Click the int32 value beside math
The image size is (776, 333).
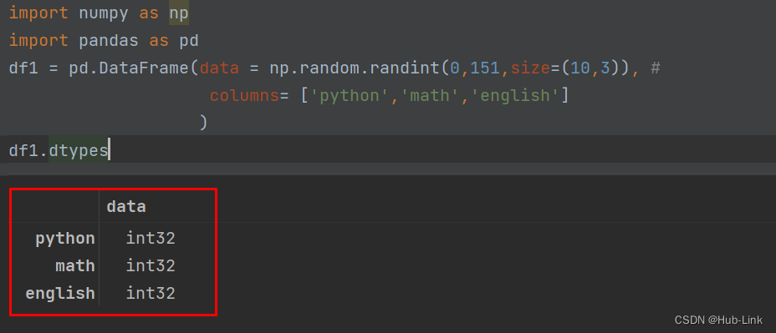click(x=151, y=266)
